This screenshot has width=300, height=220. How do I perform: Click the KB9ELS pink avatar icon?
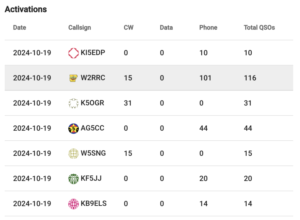tap(74, 204)
